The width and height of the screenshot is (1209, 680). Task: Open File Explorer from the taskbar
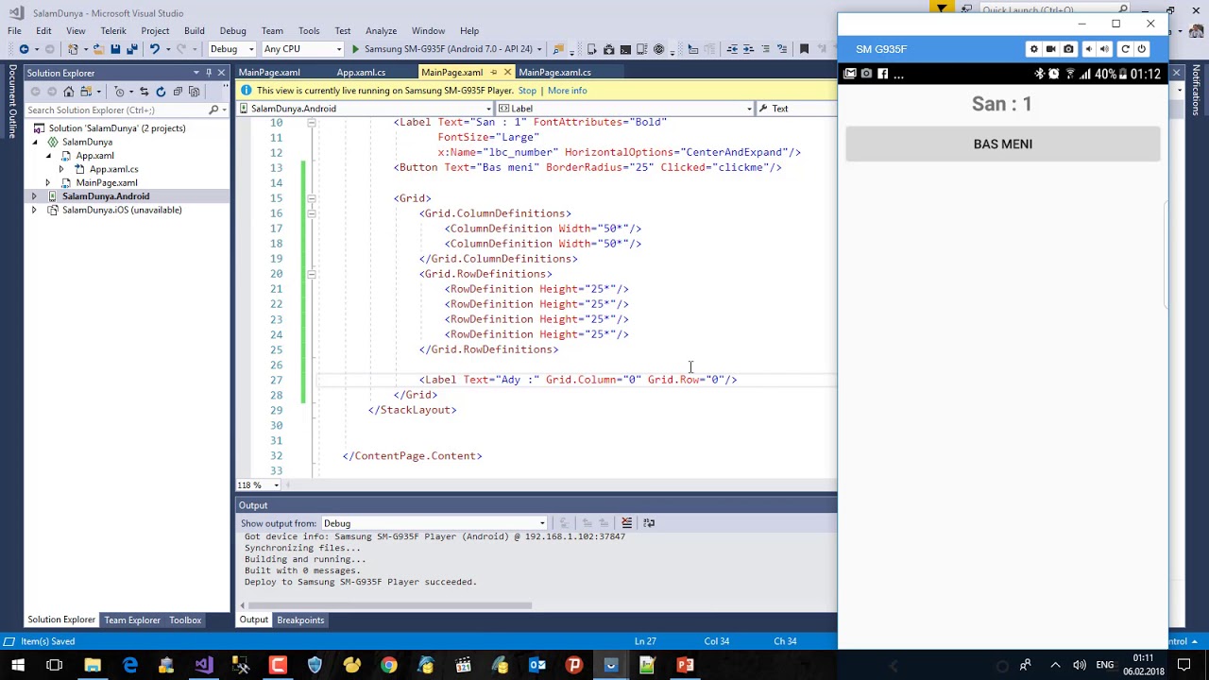pyautogui.click(x=93, y=665)
